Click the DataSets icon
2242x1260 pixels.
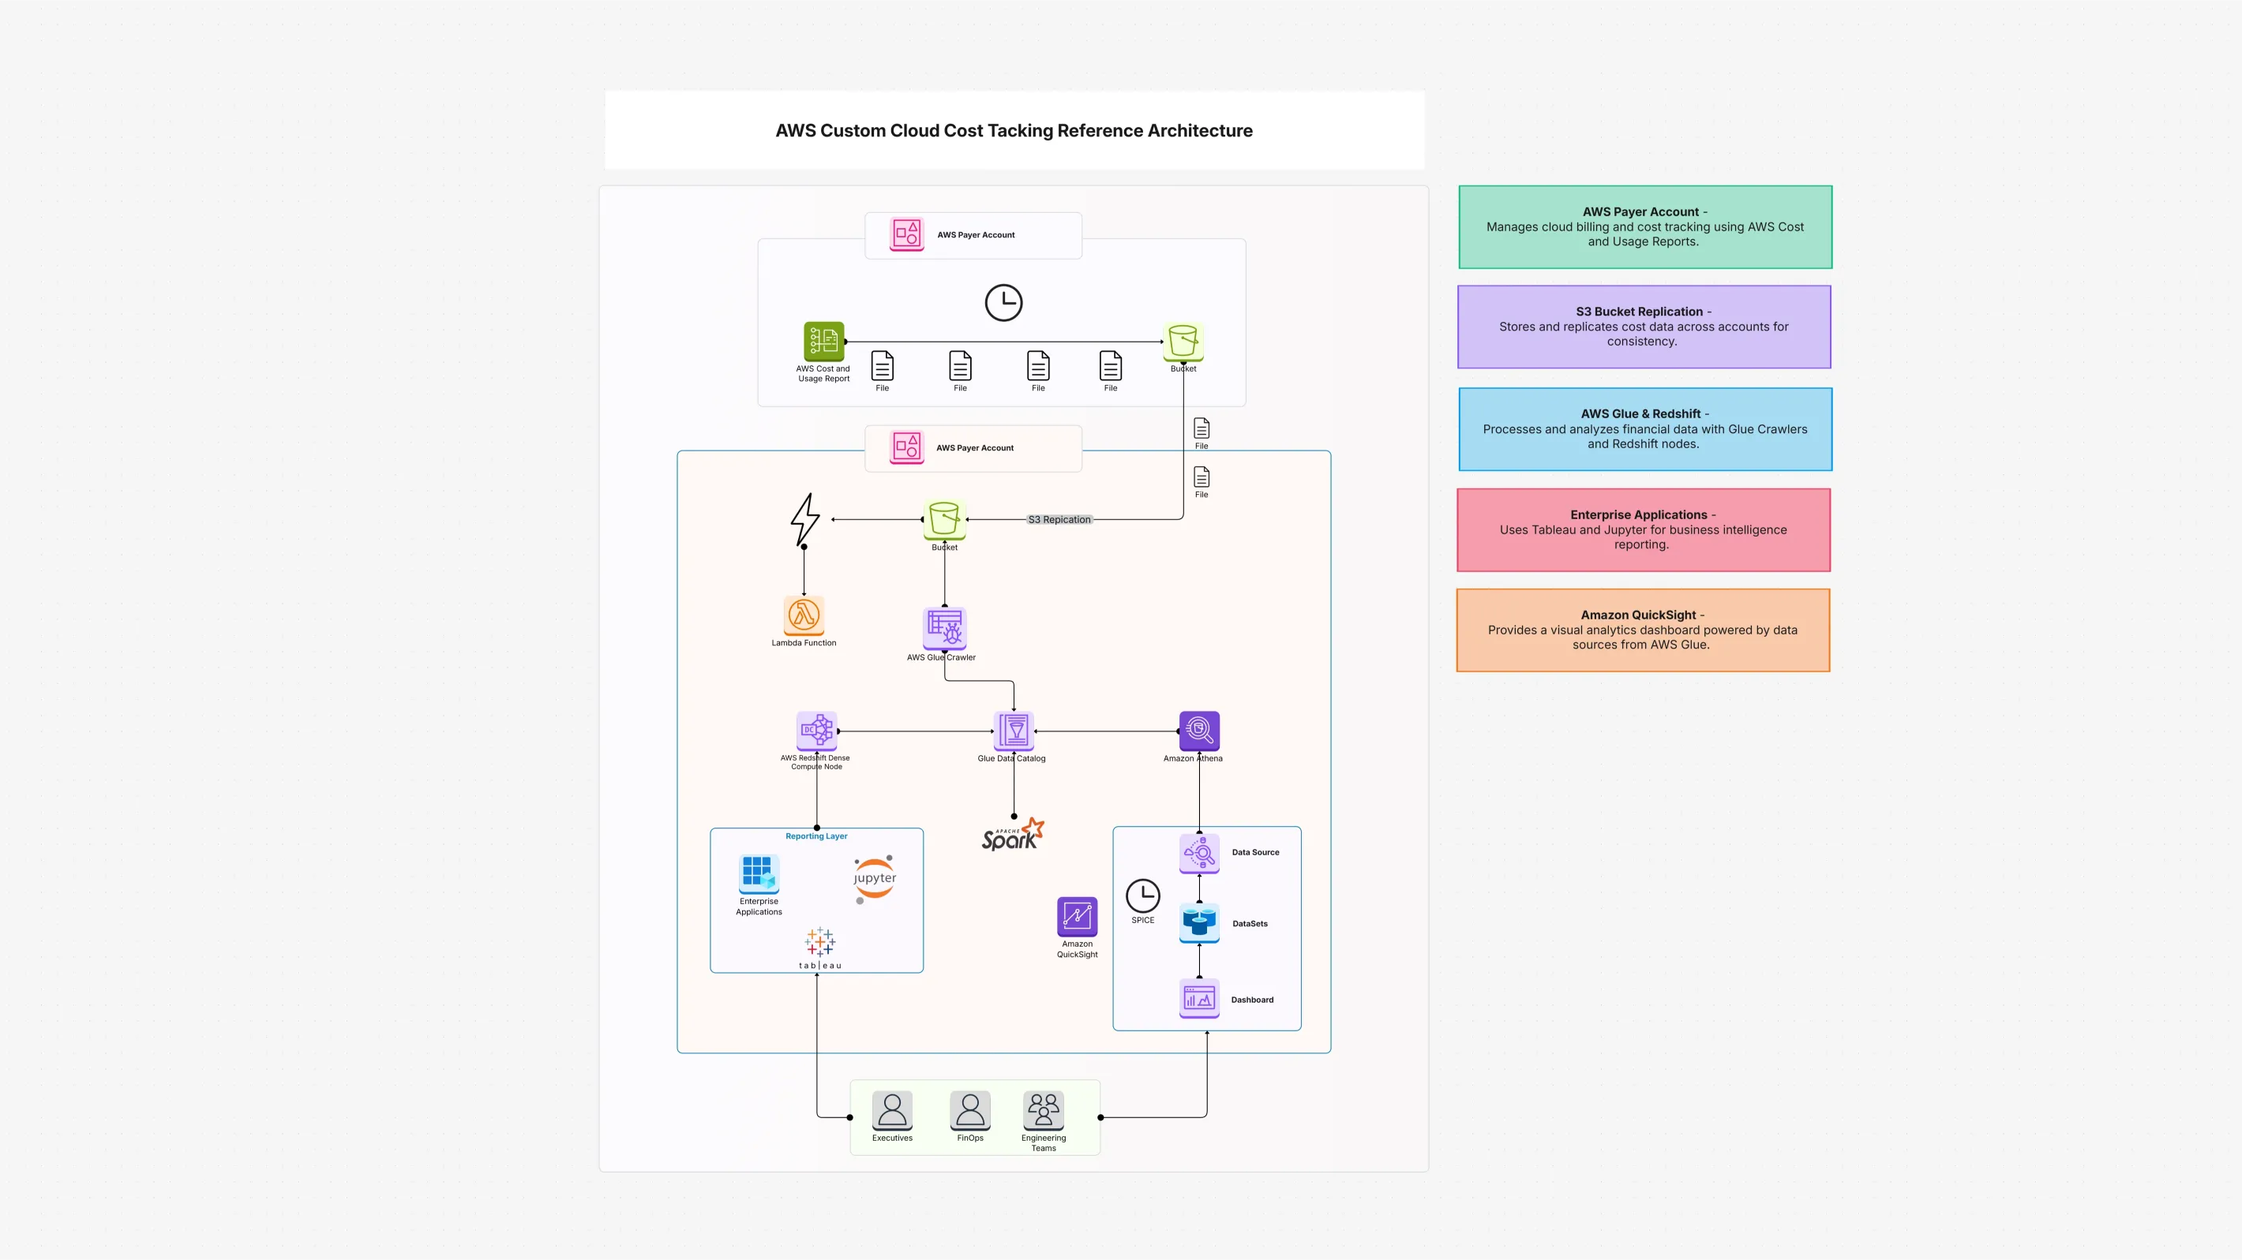coord(1198,922)
